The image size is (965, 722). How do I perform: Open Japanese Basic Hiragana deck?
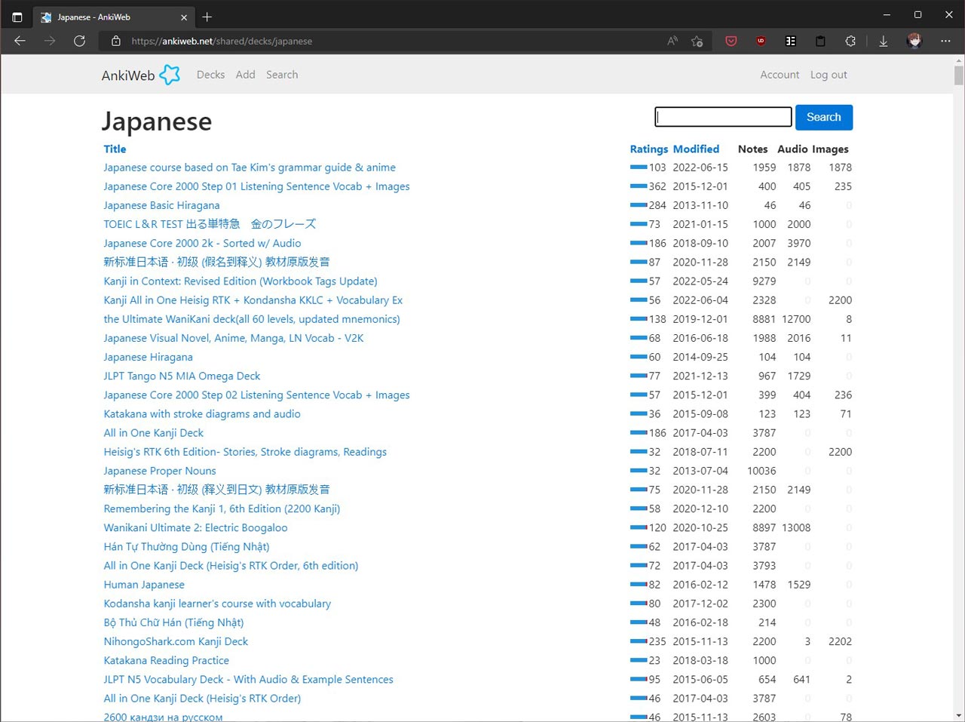pyautogui.click(x=161, y=205)
